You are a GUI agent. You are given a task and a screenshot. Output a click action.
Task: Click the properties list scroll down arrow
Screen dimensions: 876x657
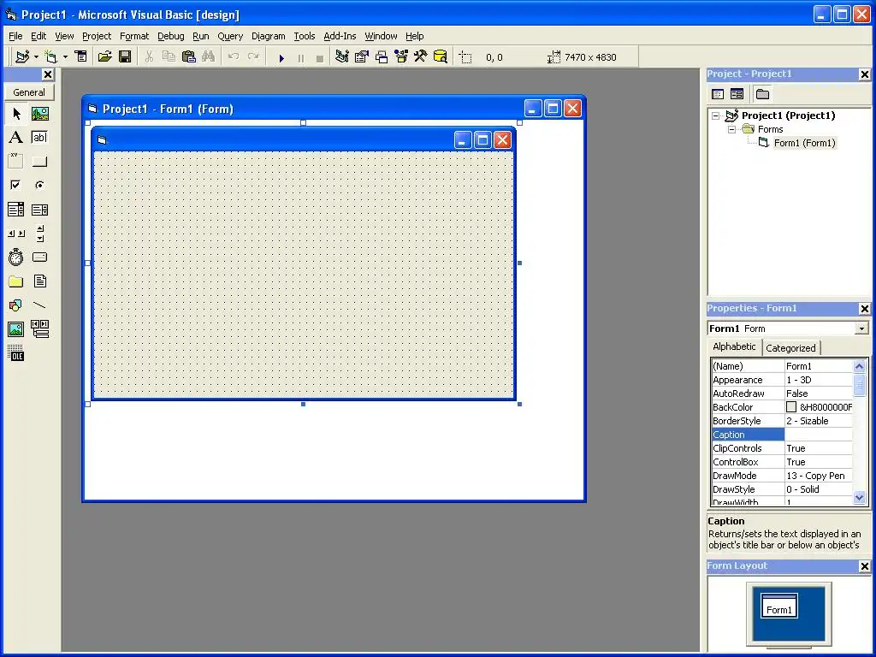tap(859, 497)
